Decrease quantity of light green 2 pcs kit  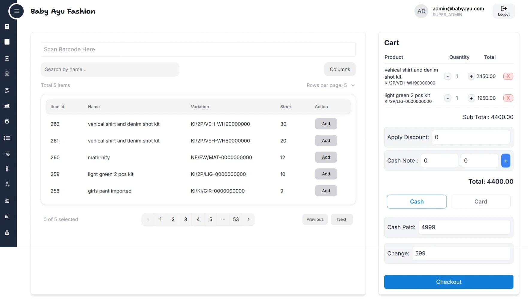click(x=447, y=98)
